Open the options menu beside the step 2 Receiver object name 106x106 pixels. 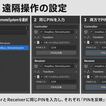pos(76,66)
